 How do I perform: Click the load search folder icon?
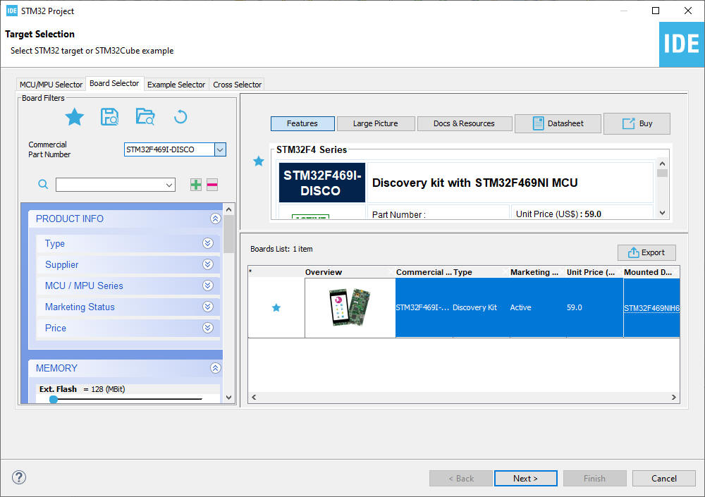145,117
